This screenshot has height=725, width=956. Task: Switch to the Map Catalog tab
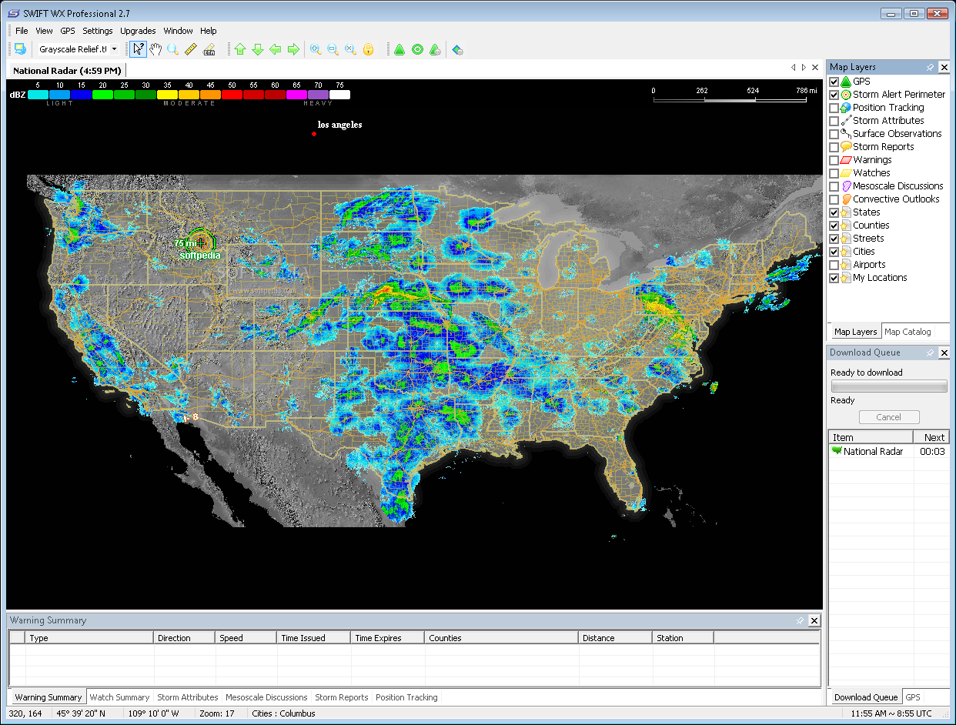point(908,332)
